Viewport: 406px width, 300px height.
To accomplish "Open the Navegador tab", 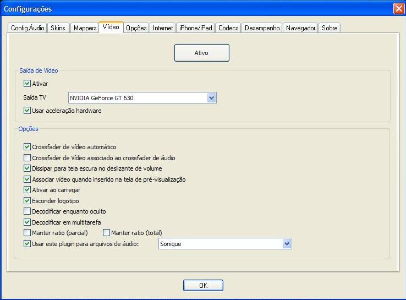I will (x=300, y=28).
